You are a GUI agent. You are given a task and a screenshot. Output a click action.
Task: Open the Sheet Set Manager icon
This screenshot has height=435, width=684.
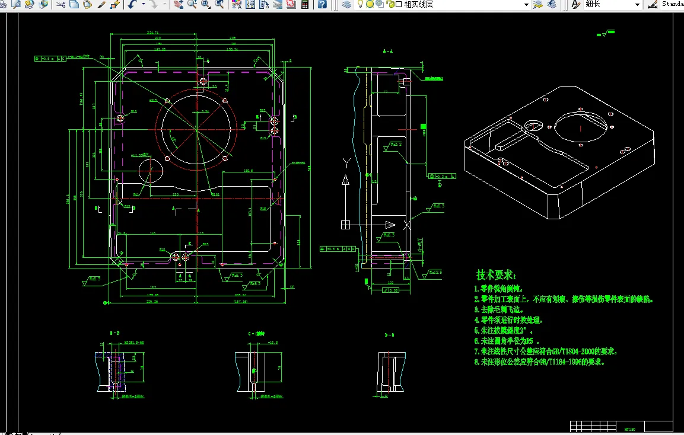pos(278,4)
